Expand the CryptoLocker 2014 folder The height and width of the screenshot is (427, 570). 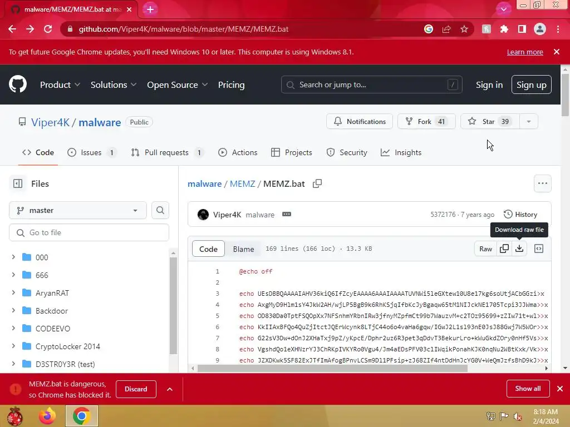pos(13,346)
